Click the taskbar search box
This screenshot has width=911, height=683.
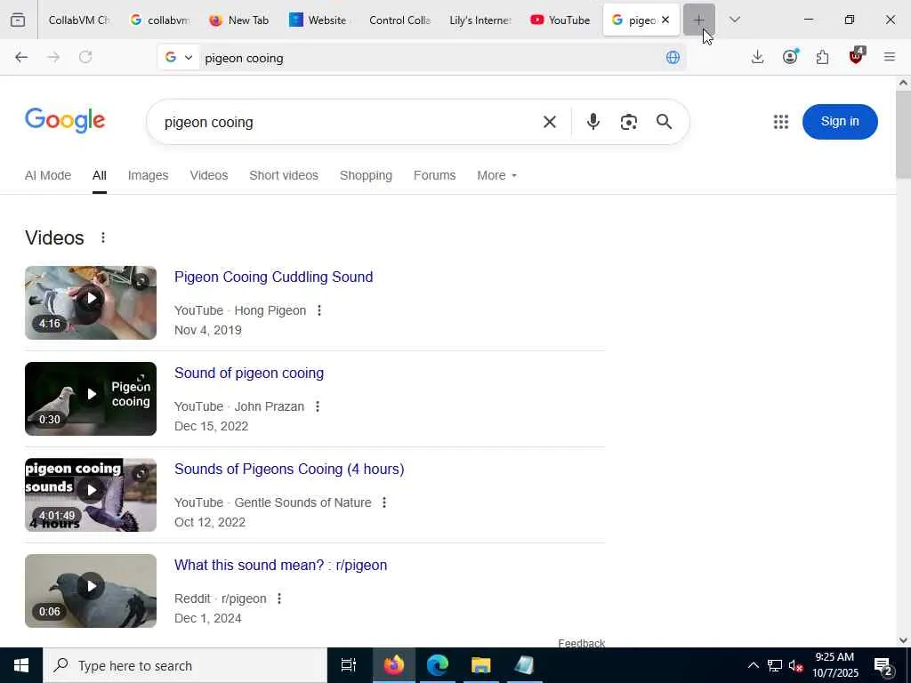(x=185, y=665)
